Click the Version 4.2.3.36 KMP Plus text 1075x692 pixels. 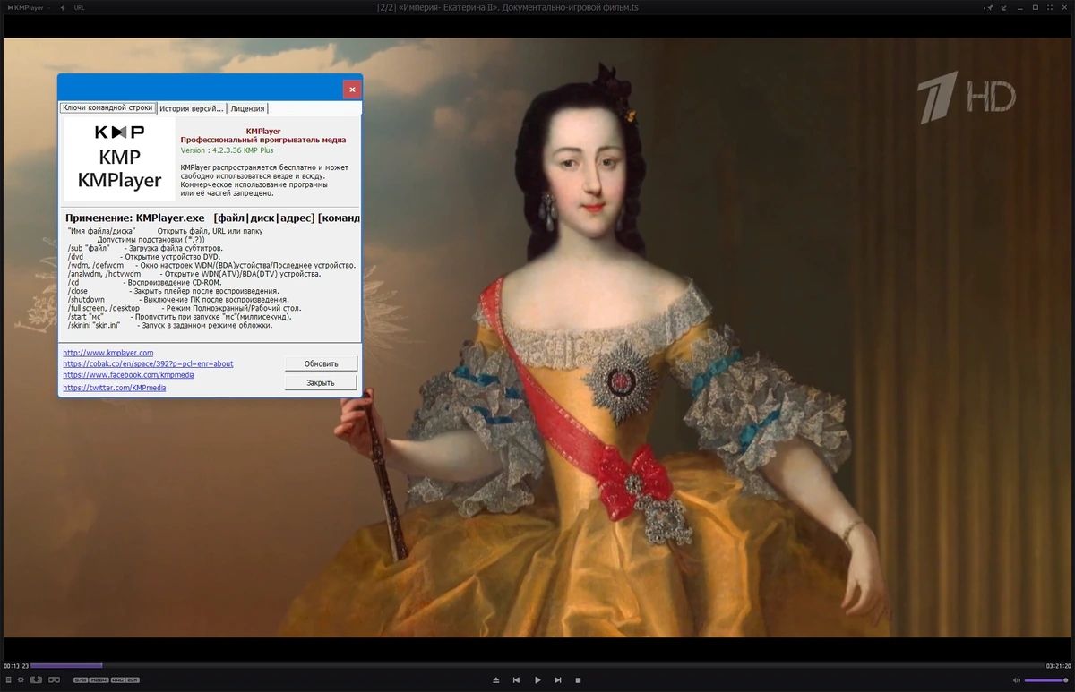[x=227, y=150]
